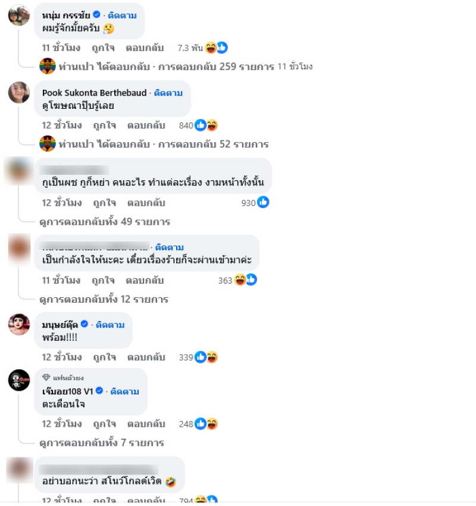Click ตอบกลับ under Pook Sukonta's comment
Screen dimensions: 476x506
[146, 125]
